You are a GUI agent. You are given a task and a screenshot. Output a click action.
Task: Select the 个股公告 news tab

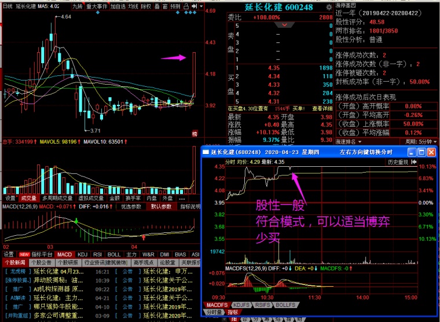(41, 262)
